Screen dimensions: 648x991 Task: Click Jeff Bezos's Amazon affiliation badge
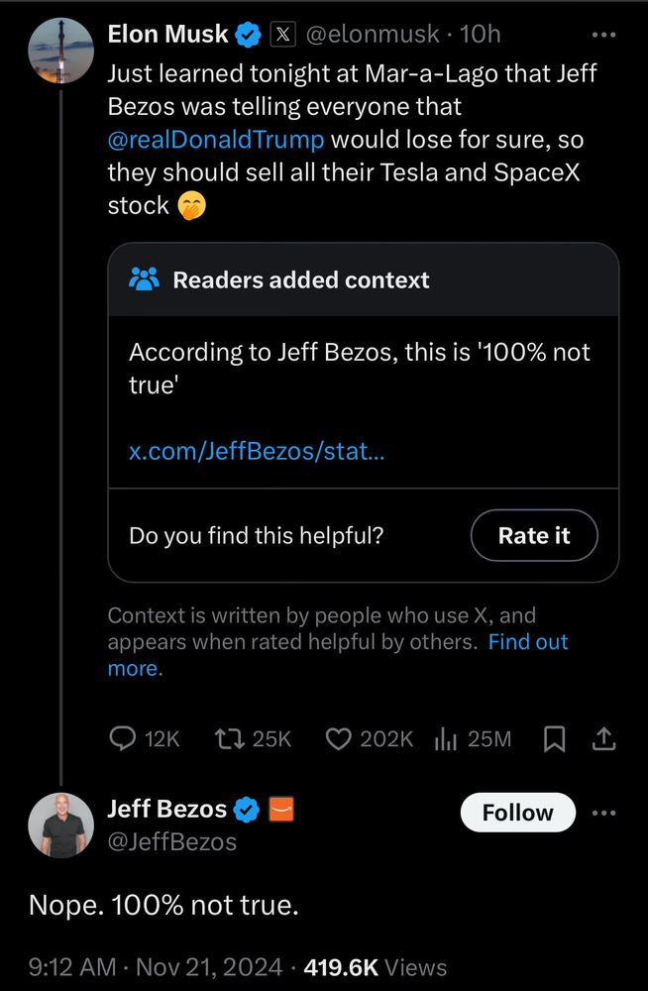tap(281, 810)
